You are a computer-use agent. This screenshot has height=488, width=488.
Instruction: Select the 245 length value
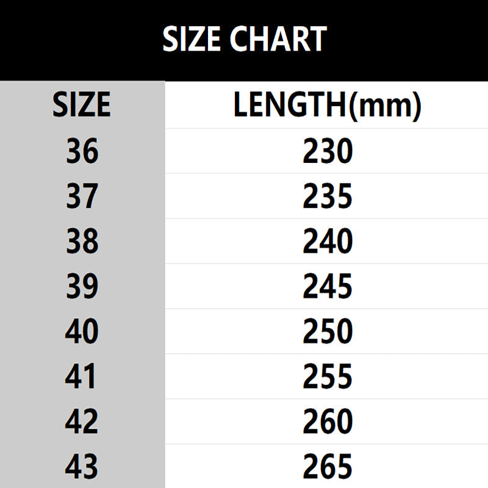328,286
